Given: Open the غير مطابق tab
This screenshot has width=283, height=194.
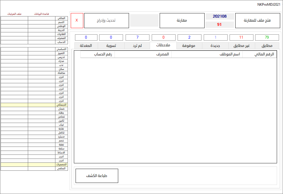Looking at the screenshot, I should tap(242, 46).
